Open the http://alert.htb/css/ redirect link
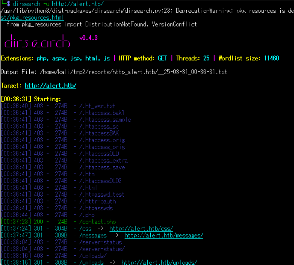 (141, 228)
